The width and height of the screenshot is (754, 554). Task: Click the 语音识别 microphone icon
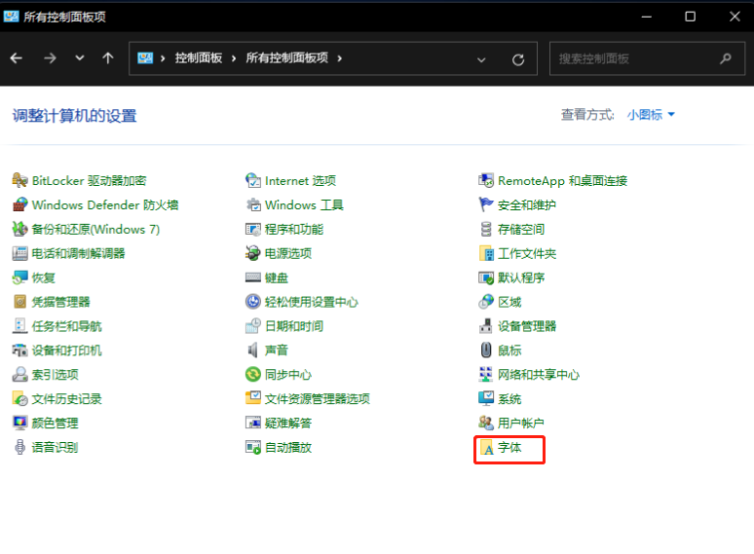point(19,448)
